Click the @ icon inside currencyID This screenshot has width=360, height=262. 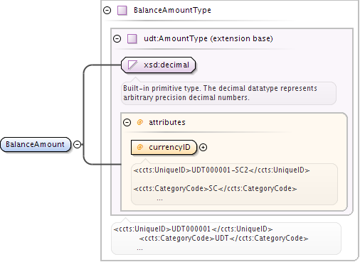coord(140,147)
